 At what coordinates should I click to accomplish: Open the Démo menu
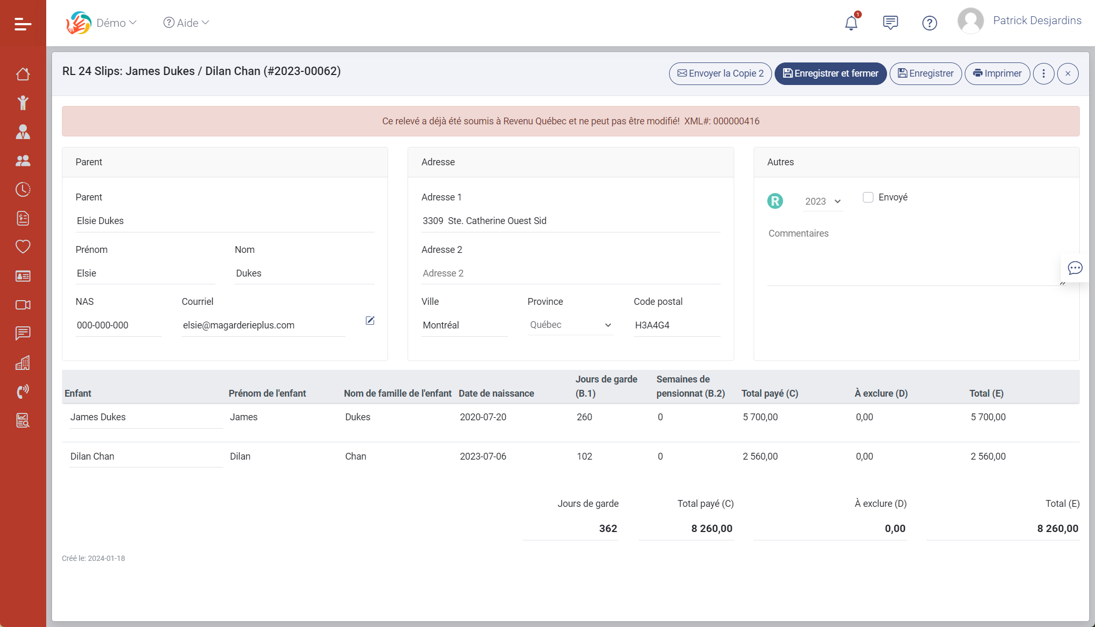116,23
